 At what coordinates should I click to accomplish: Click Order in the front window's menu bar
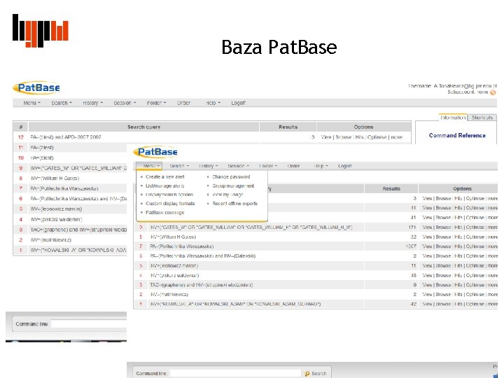tap(293, 166)
